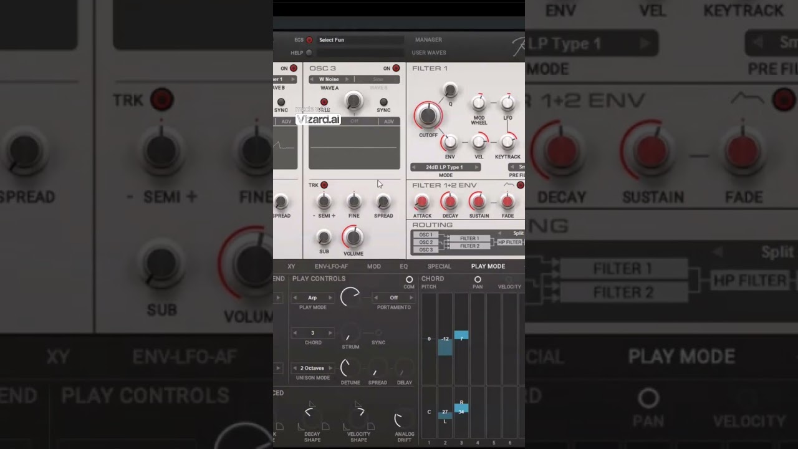This screenshot has width=798, height=449.
Task: Click the OSC 3 SPREAD knob
Action: [383, 201]
